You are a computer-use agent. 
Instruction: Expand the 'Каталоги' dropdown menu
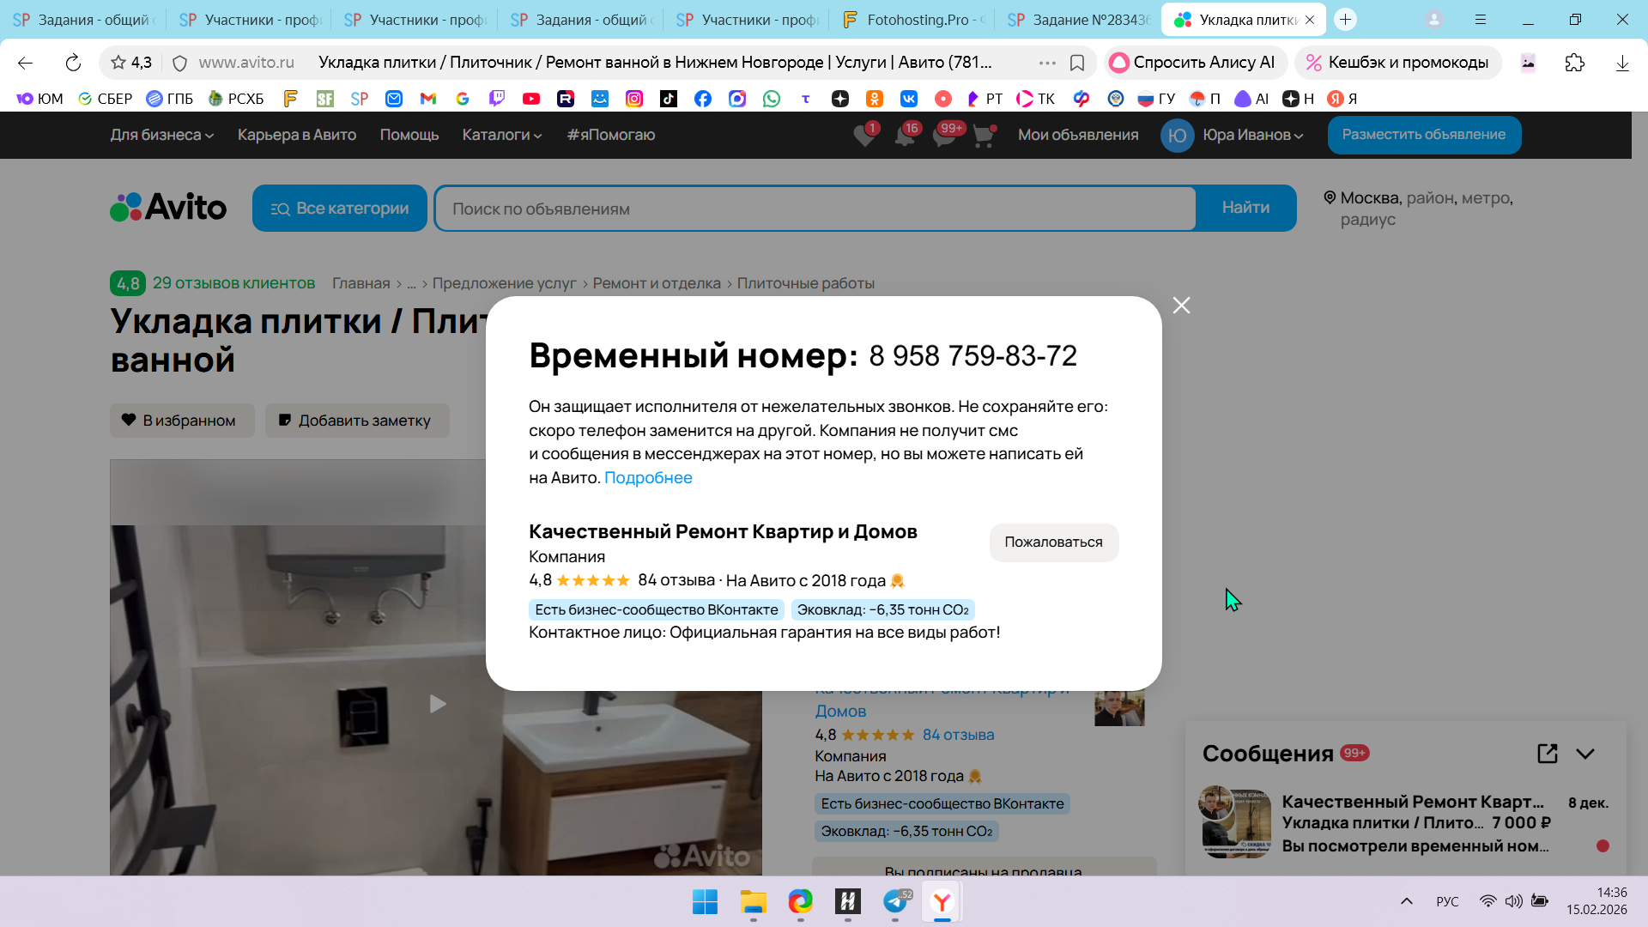(x=501, y=135)
